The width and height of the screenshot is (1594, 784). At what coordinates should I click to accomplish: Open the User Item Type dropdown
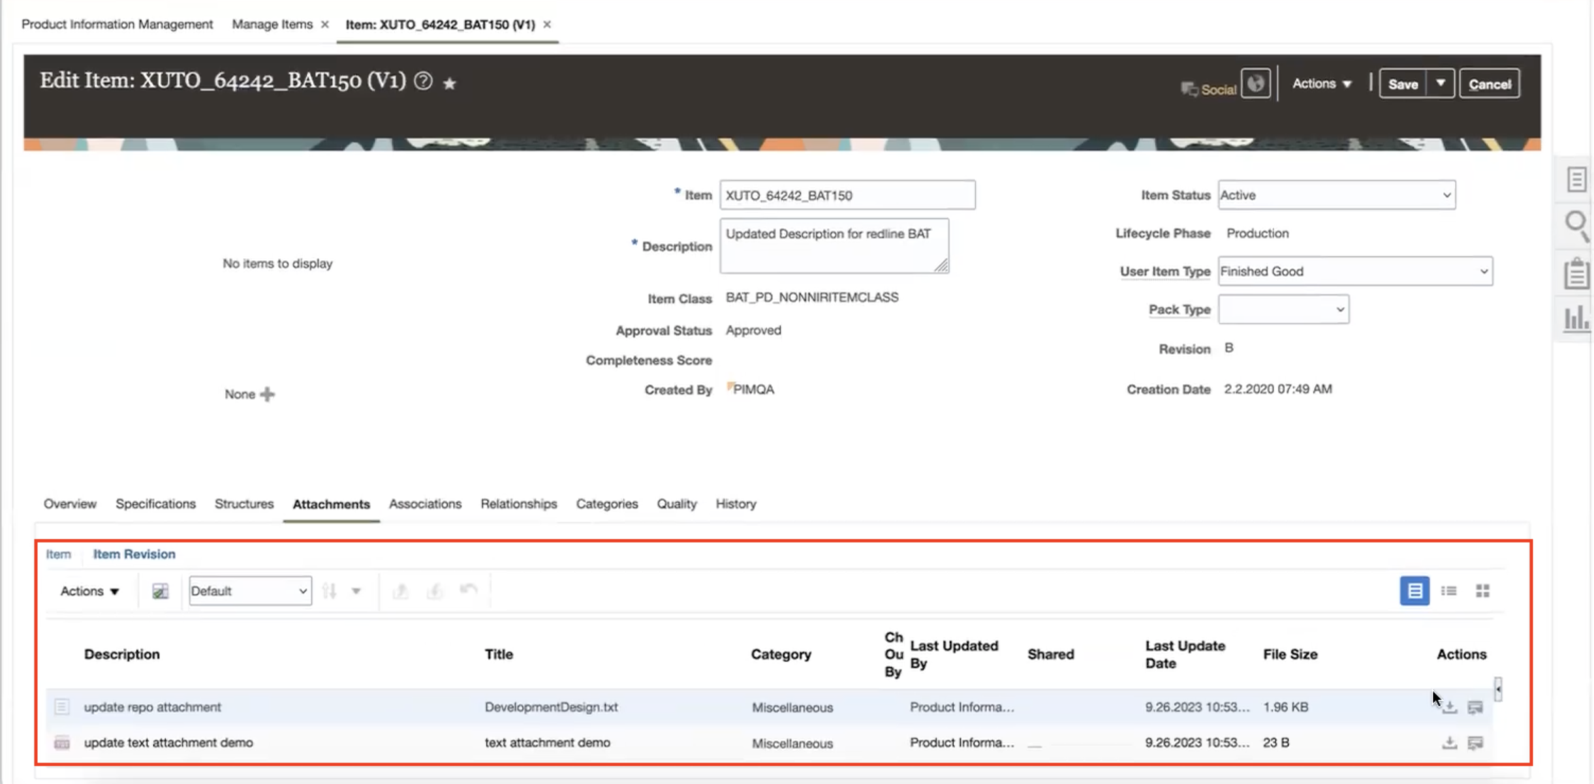[x=1355, y=271]
